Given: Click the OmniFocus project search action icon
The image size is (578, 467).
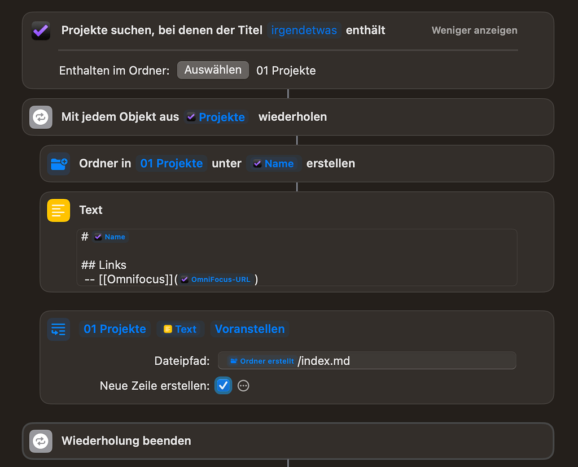Looking at the screenshot, I should click(40, 30).
